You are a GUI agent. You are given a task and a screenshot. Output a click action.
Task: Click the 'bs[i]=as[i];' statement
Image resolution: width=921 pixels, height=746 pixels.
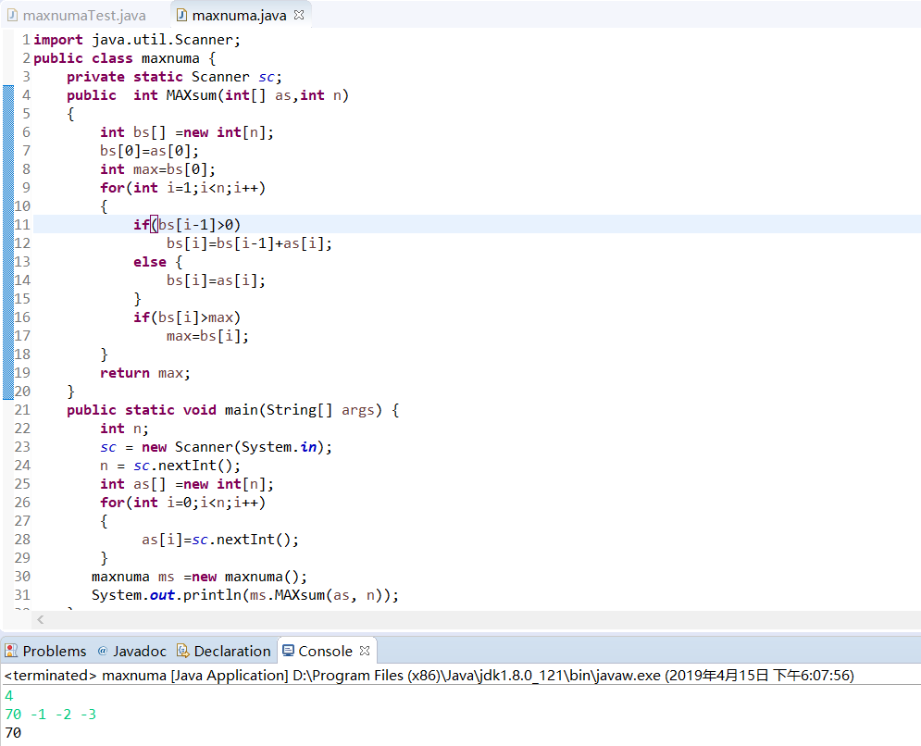pyautogui.click(x=216, y=280)
